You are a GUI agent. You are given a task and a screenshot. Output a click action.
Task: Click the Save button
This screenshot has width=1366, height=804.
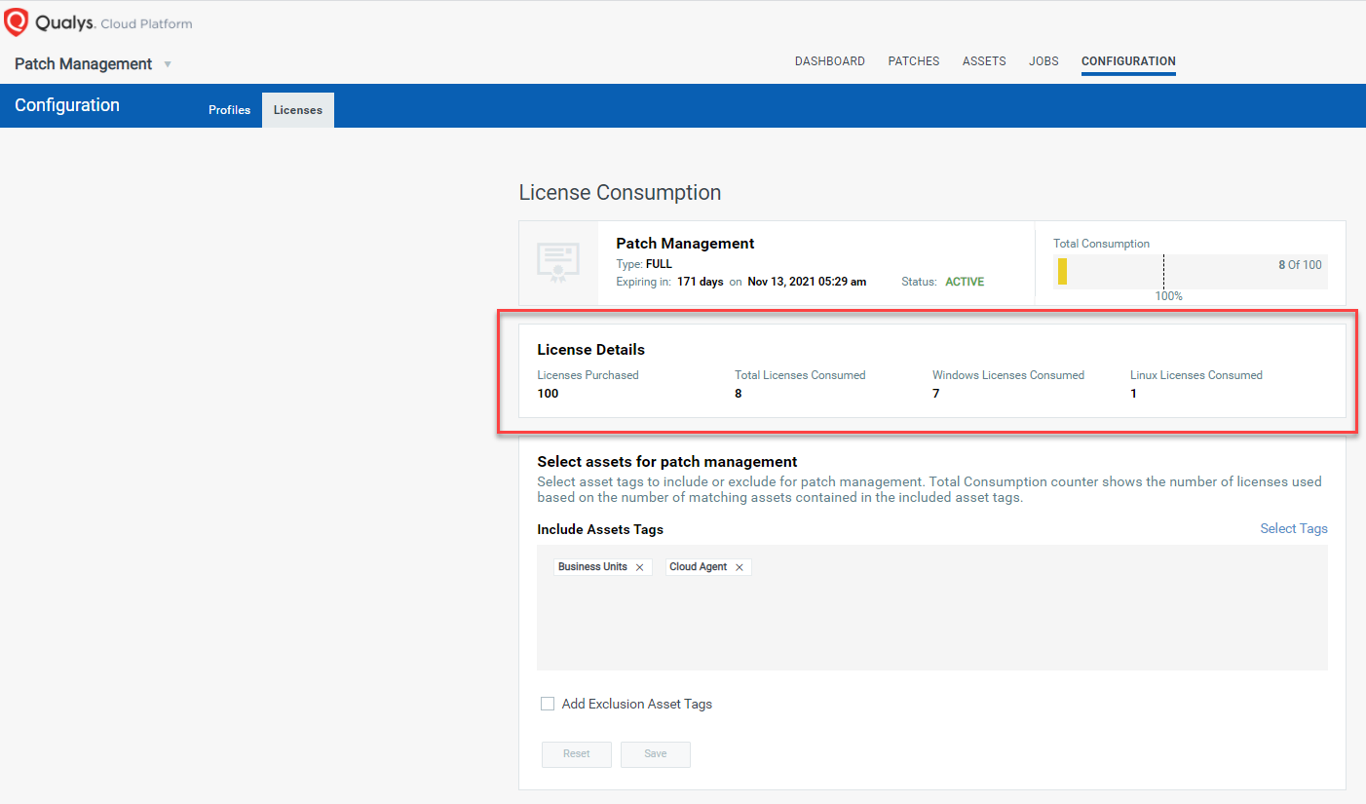[656, 754]
